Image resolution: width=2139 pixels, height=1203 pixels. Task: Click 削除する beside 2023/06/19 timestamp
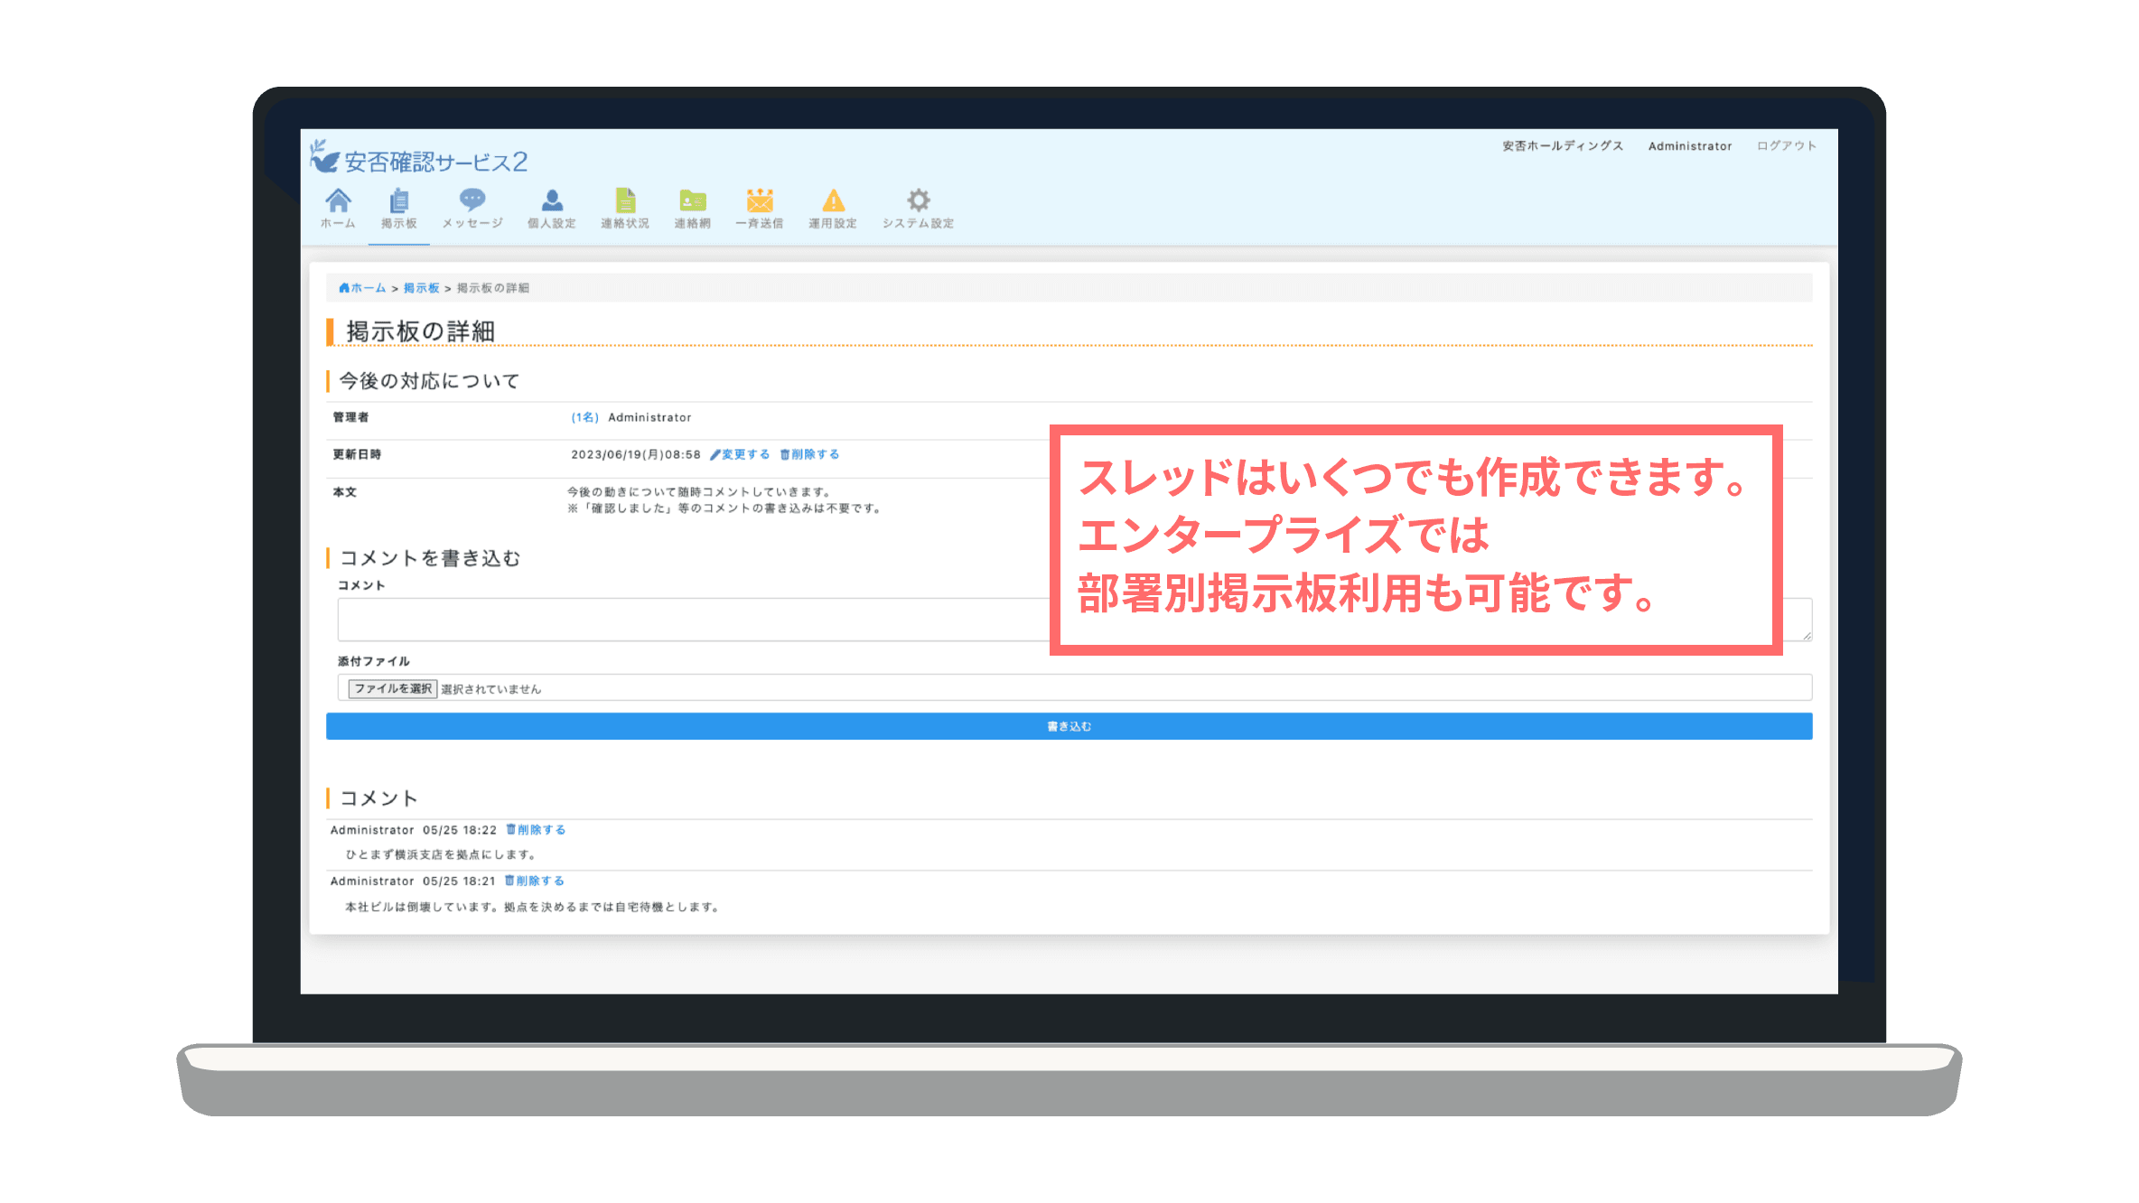coord(809,454)
